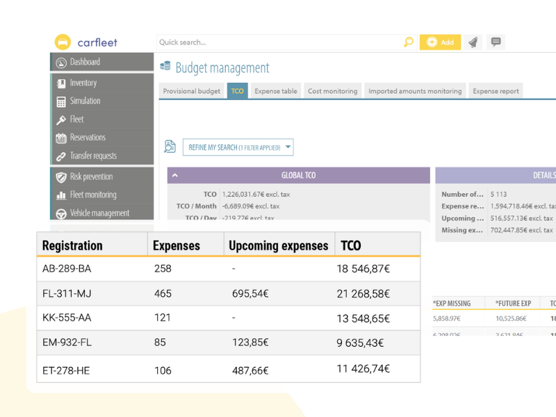Open the chat messages icon
The image size is (556, 417).
[496, 42]
